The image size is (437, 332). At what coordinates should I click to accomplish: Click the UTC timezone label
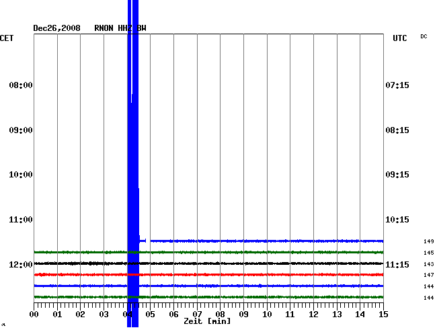click(x=399, y=38)
